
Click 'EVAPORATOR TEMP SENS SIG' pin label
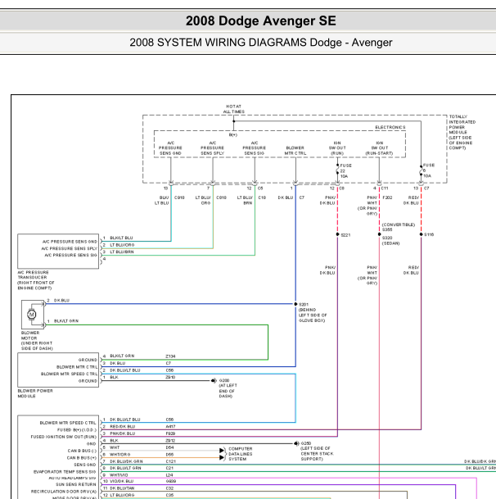pos(65,472)
